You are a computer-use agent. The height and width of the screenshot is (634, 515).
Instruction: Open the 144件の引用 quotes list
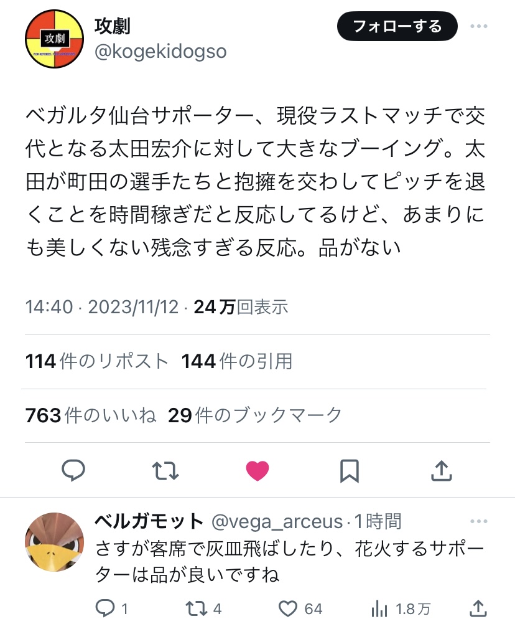pyautogui.click(x=237, y=361)
